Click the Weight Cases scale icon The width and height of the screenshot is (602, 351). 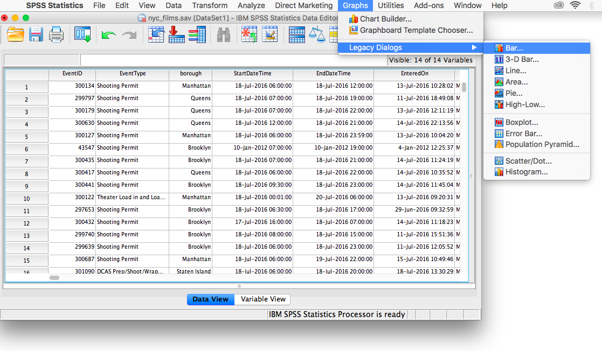pyautogui.click(x=317, y=34)
